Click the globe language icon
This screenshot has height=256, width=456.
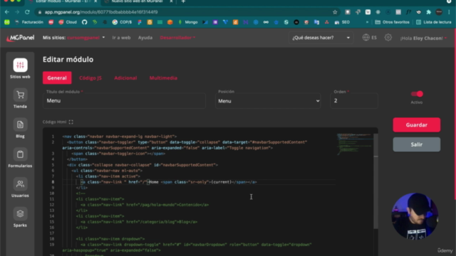pos(366,38)
